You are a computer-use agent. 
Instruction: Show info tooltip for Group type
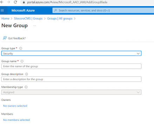(21, 48)
